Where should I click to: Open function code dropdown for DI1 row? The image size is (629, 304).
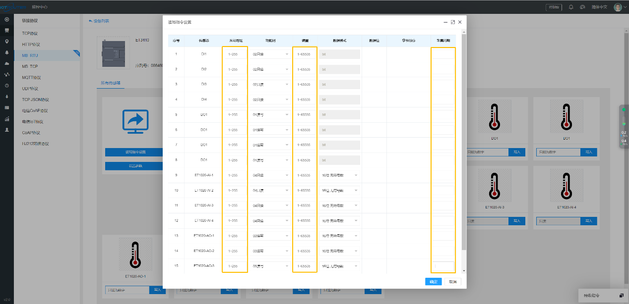[271, 54]
